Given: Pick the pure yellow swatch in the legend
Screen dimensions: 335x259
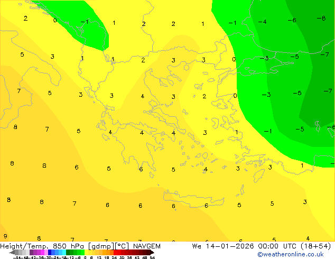Looking at the screenshot, I should 87,252.
